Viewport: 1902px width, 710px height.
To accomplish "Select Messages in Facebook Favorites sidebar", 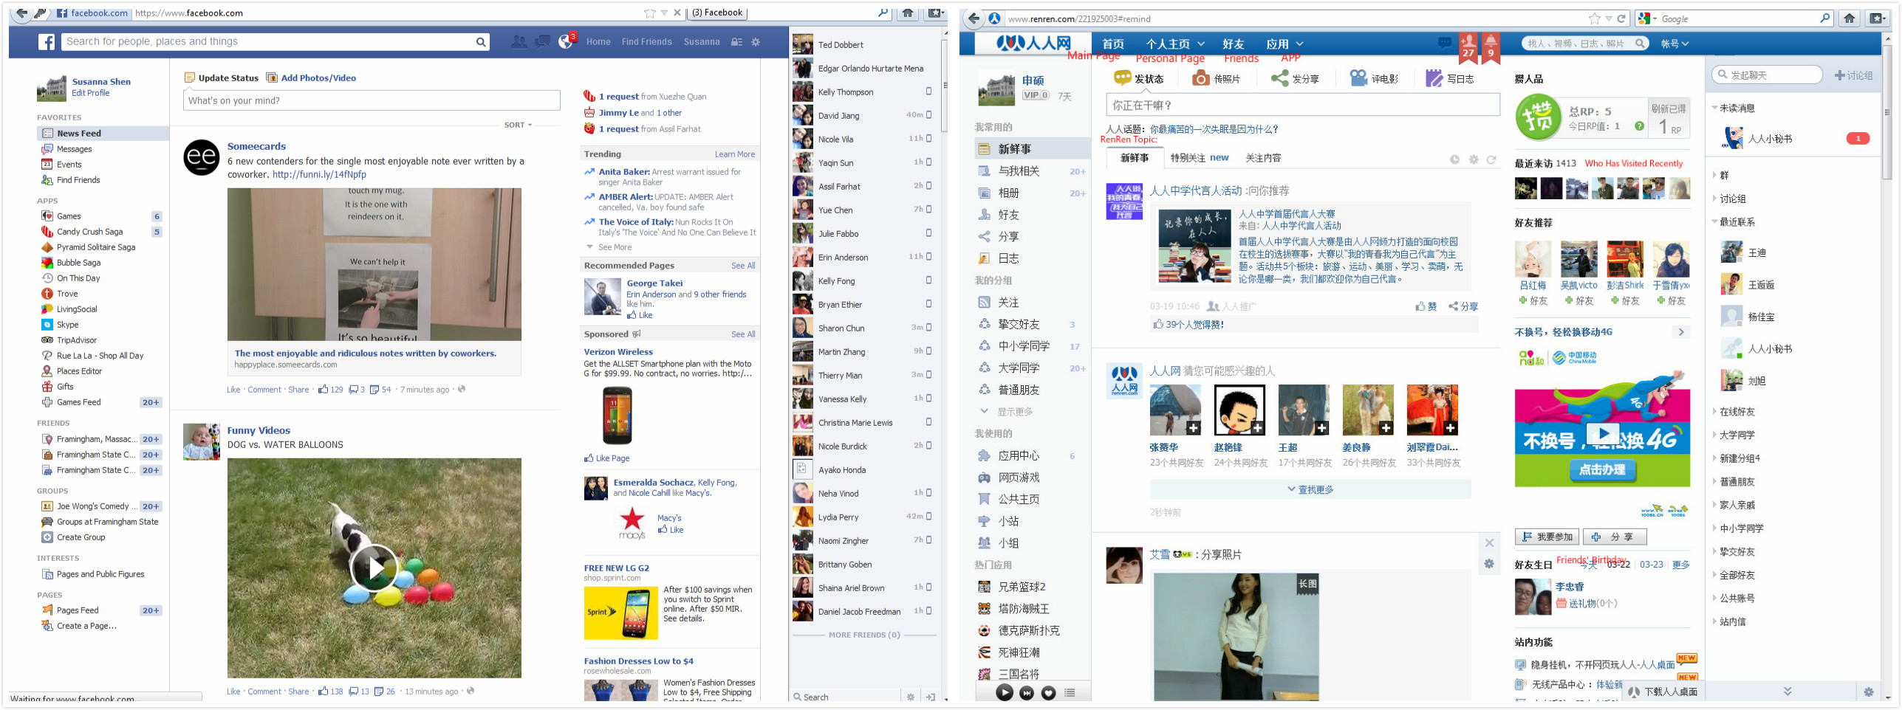I will click(74, 149).
